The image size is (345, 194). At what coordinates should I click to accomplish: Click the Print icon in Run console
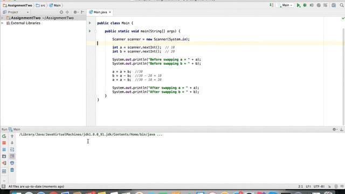[12, 163]
